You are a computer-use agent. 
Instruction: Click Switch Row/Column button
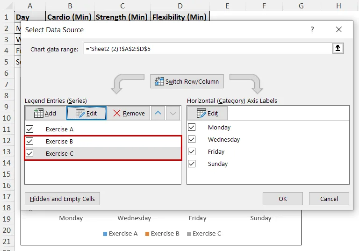[187, 81]
